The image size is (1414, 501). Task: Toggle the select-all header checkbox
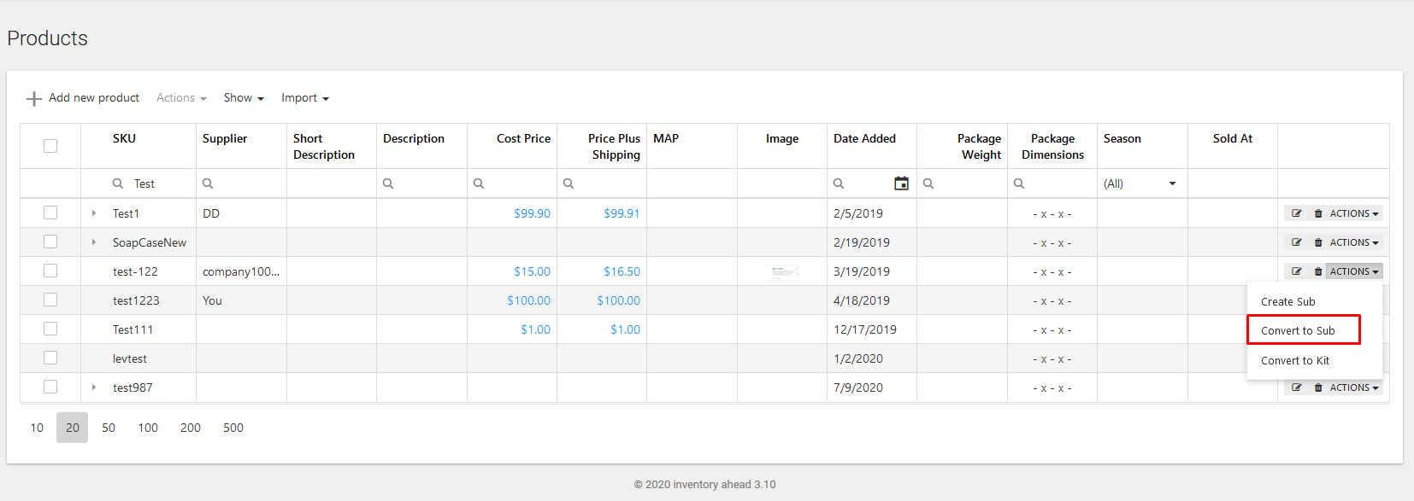(50, 146)
